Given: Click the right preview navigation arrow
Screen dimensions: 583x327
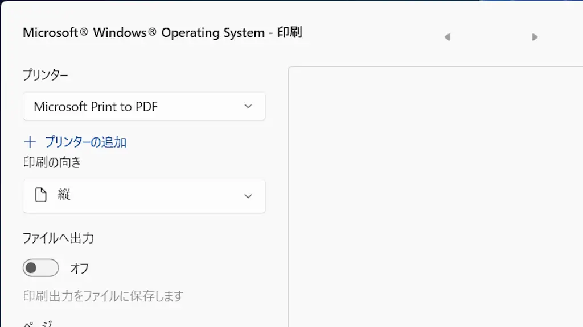Looking at the screenshot, I should (534, 37).
